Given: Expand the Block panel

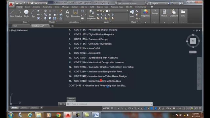Looking at the screenshot, I should tap(135, 22).
